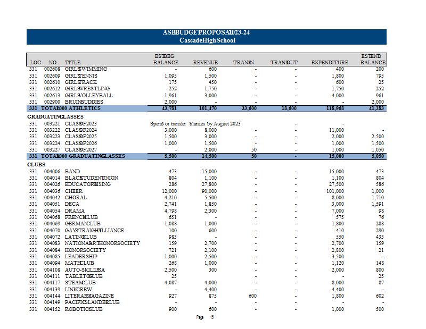This screenshot has width=426, height=329.
Task: Select the AUTO-SKILLS USA row title
Action: click(85, 270)
